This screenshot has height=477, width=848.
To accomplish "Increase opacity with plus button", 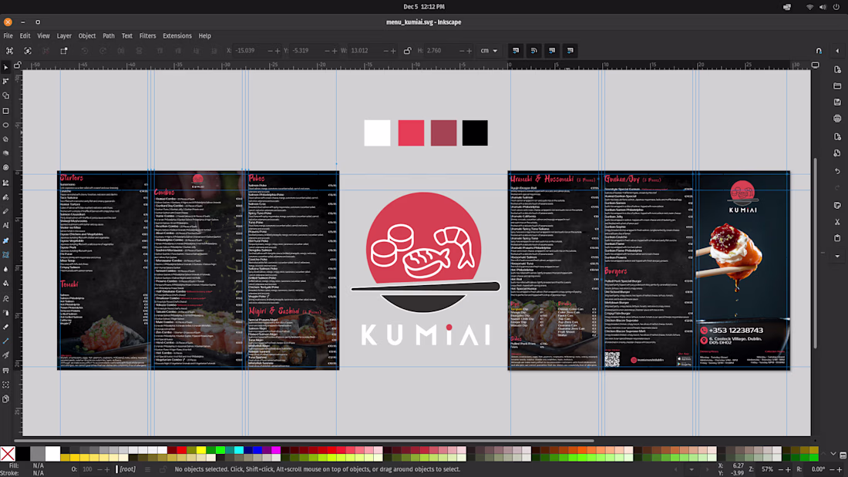I will [107, 469].
